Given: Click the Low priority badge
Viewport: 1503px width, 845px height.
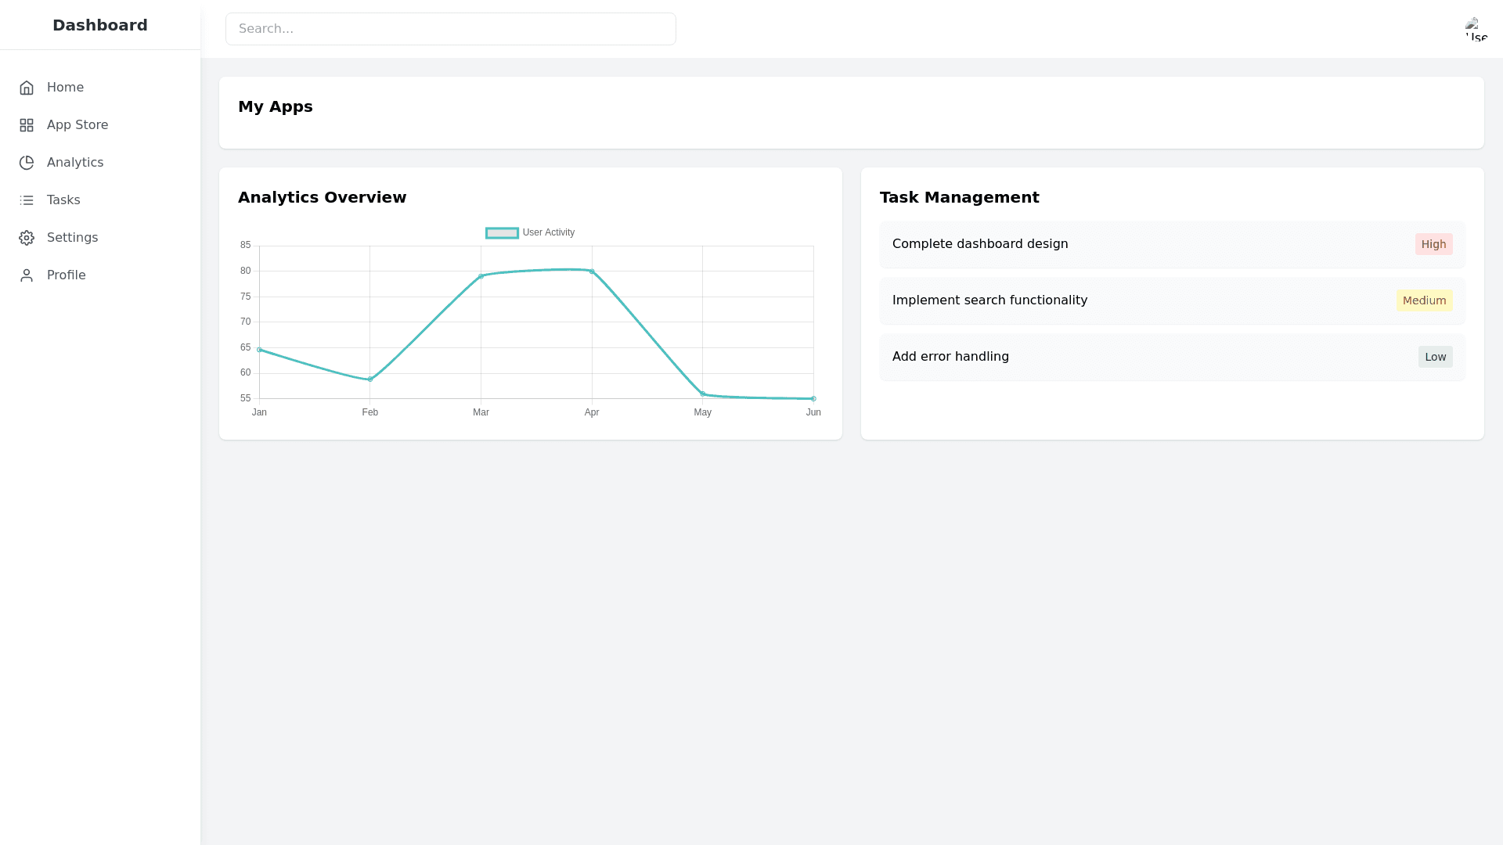Looking at the screenshot, I should coord(1435,357).
